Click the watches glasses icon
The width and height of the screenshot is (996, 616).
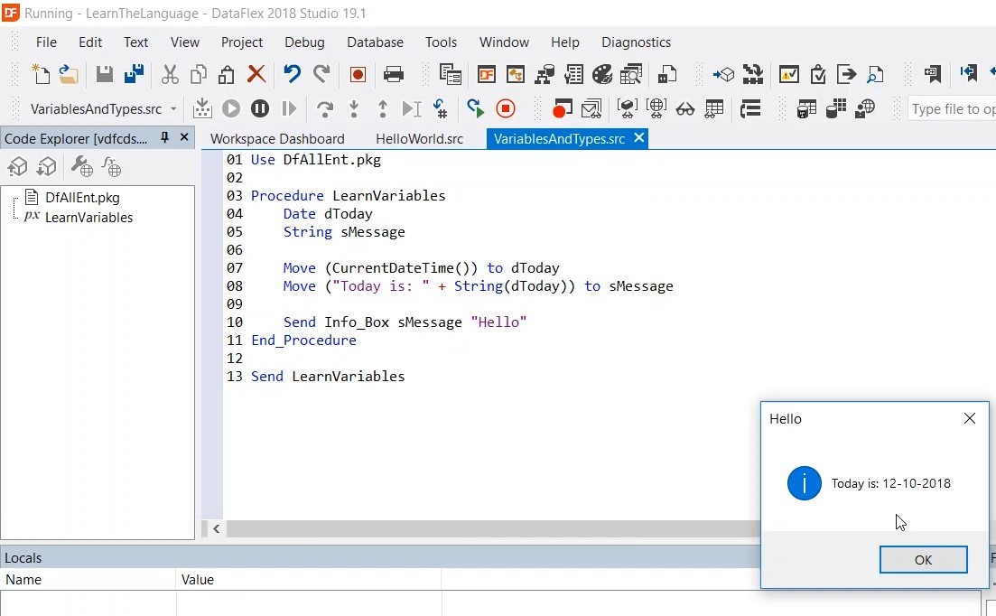685,109
